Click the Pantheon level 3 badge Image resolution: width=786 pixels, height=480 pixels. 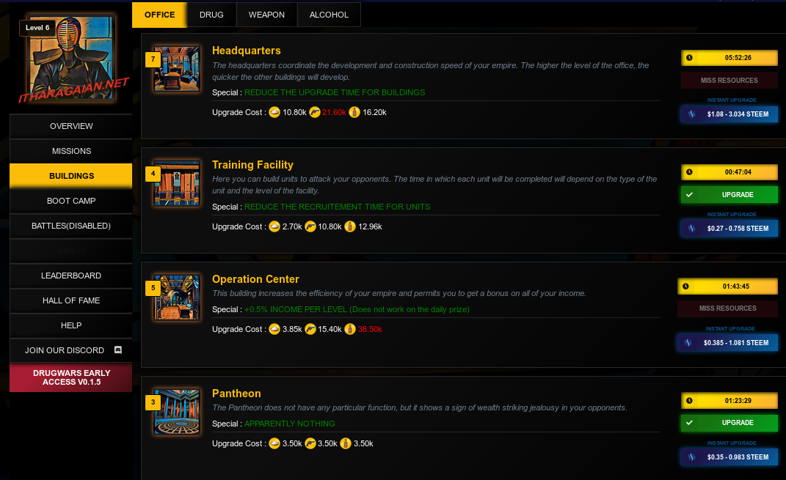pyautogui.click(x=153, y=402)
